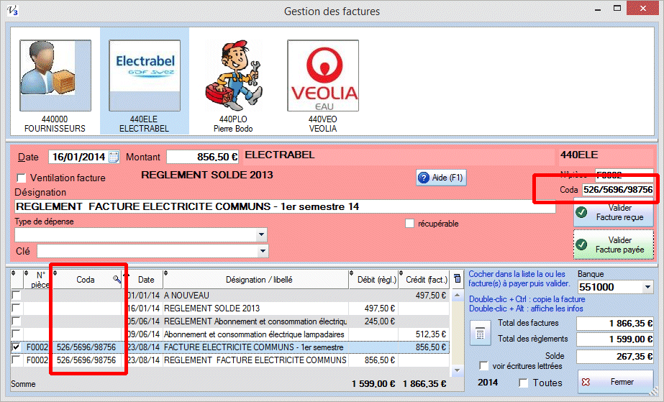Image resolution: width=664 pixels, height=402 pixels.
Task: Select the Electrabel 440ELE supplier logo
Action: [145, 76]
